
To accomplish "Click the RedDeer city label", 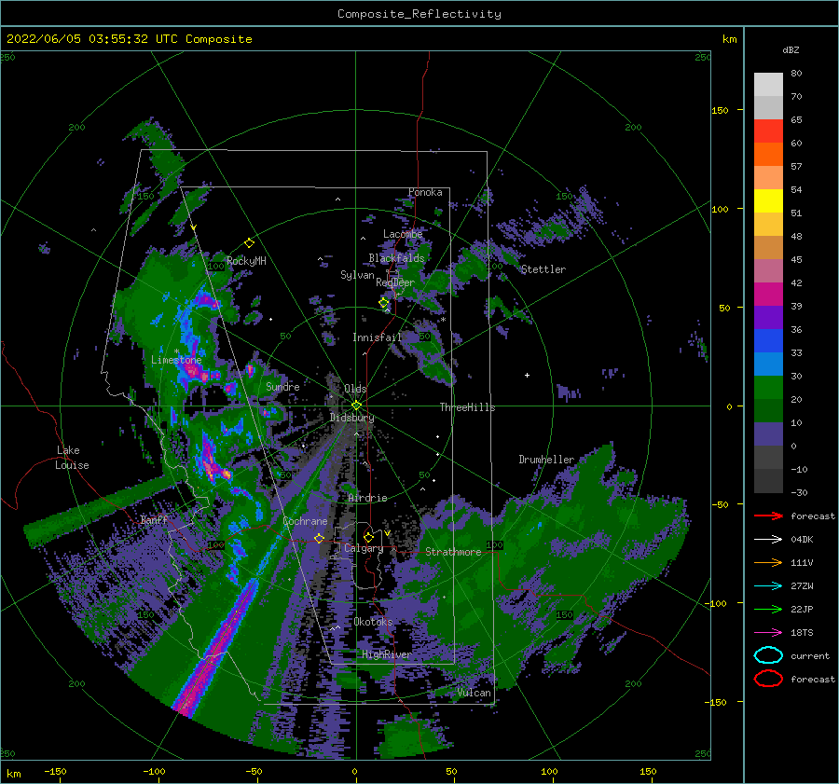I will point(395,282).
